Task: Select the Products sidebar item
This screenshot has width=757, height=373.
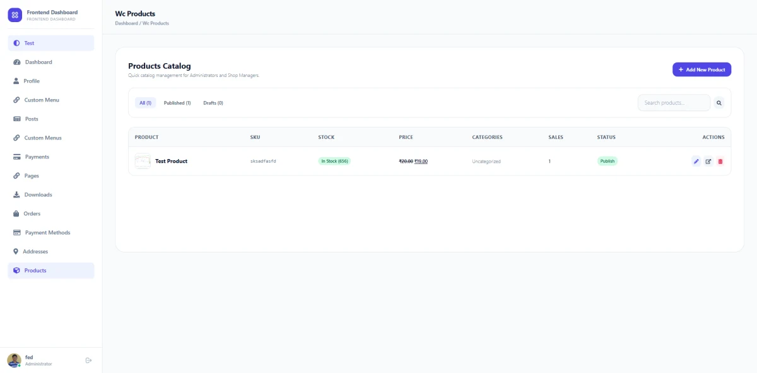Action: tap(50, 270)
